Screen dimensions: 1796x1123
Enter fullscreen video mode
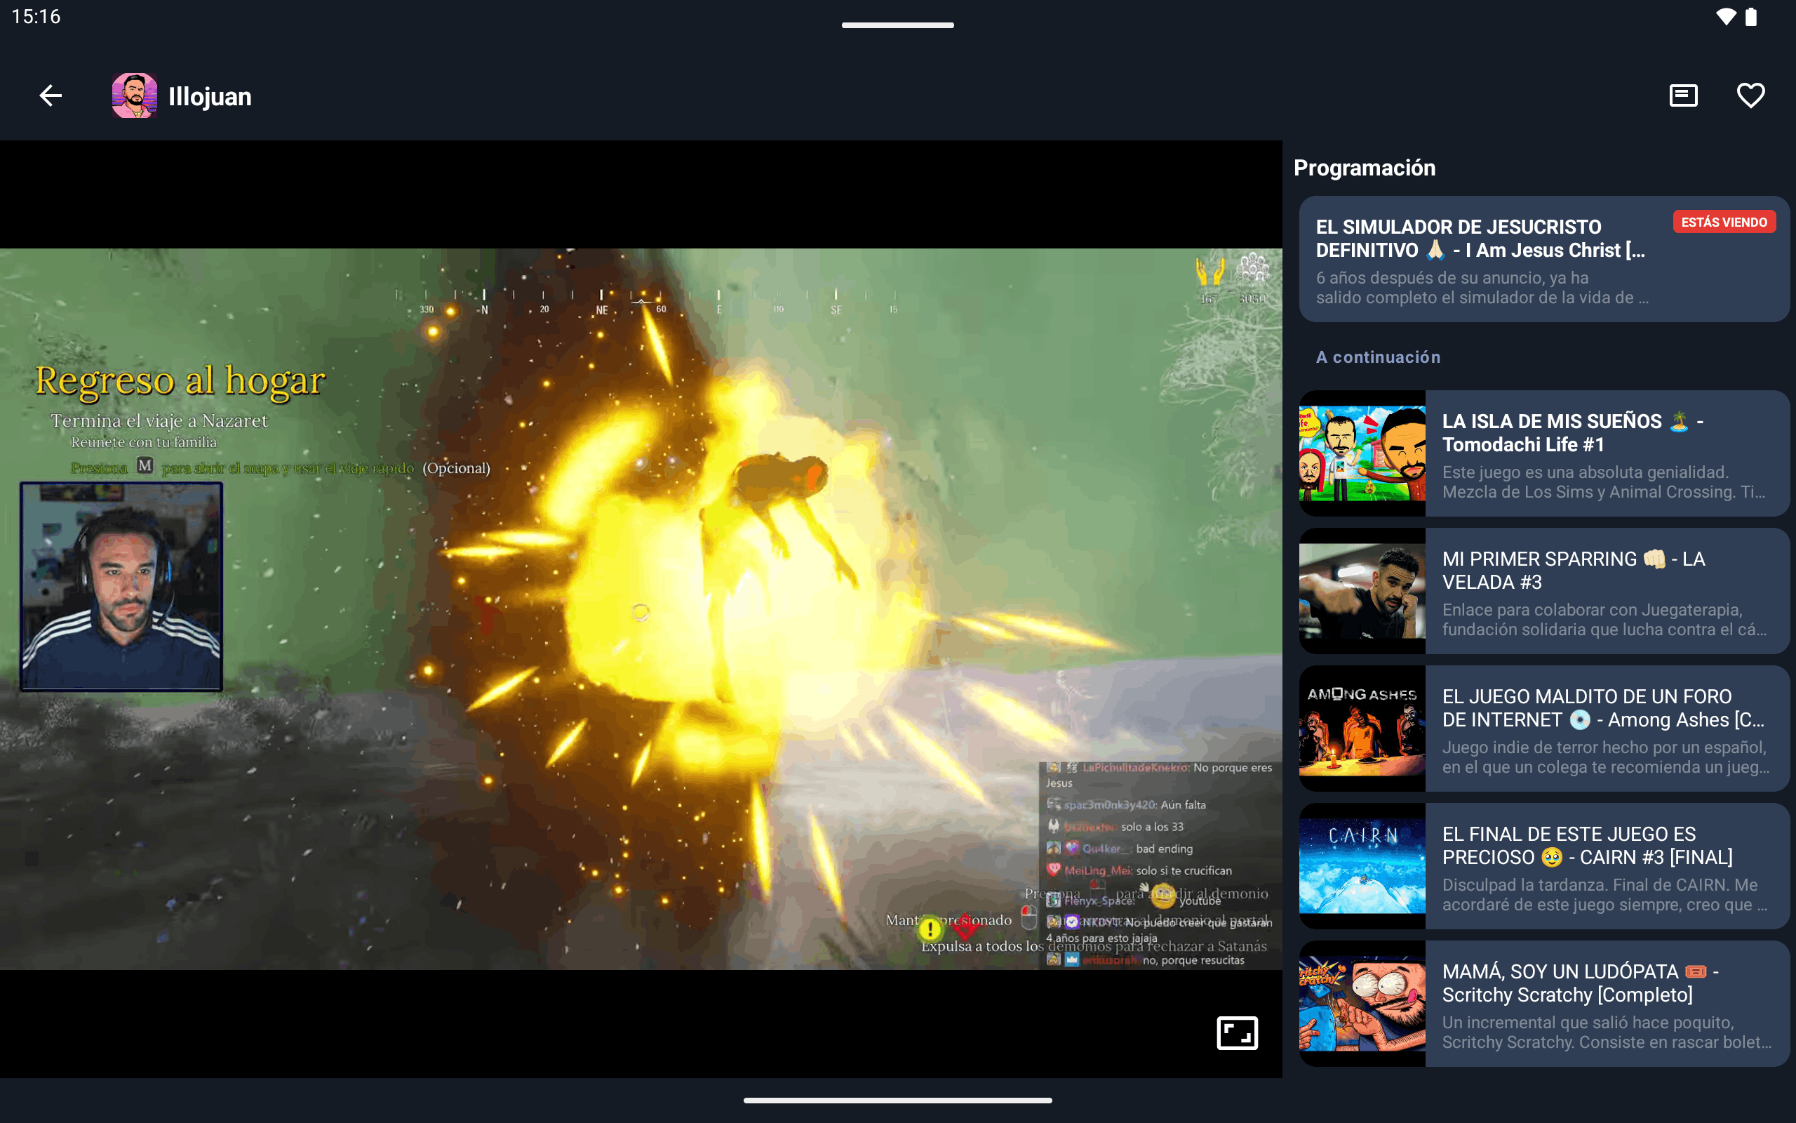click(x=1237, y=1033)
